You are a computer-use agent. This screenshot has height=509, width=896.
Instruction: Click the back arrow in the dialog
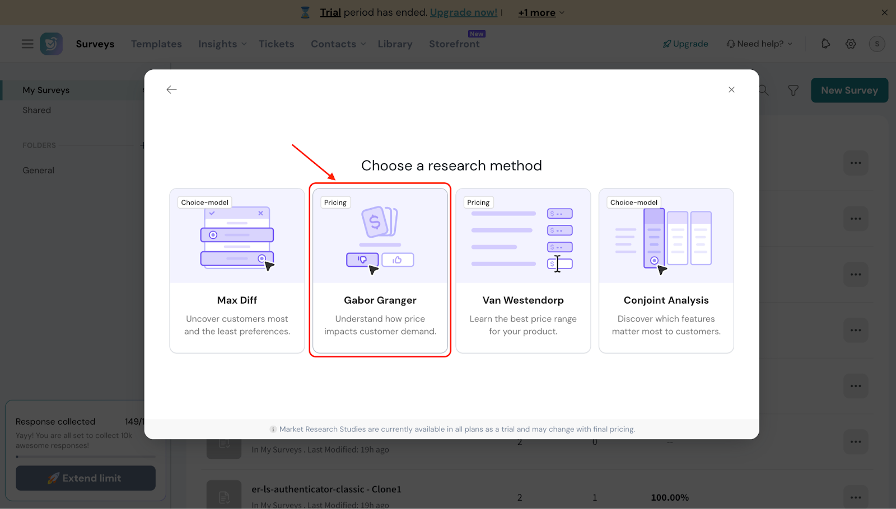(x=171, y=89)
